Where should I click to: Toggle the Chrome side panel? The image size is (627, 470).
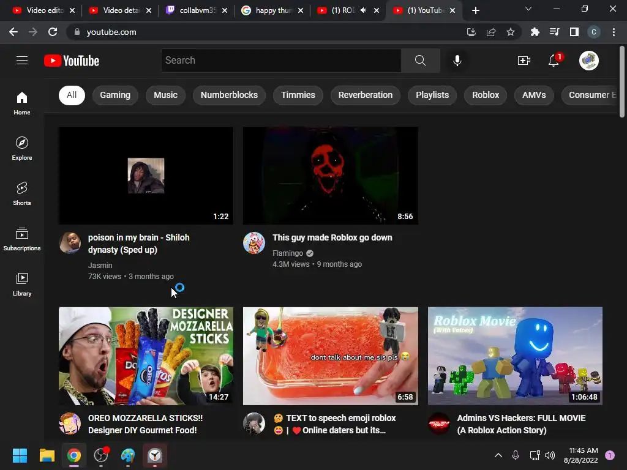tap(574, 32)
